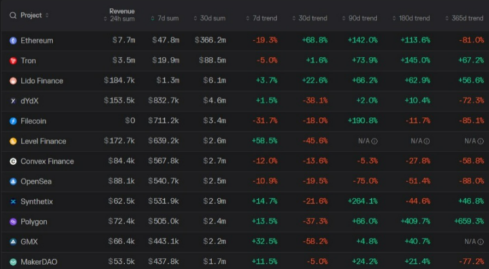
Task: Sort by 7d sum column
Action: pyautogui.click(x=165, y=18)
